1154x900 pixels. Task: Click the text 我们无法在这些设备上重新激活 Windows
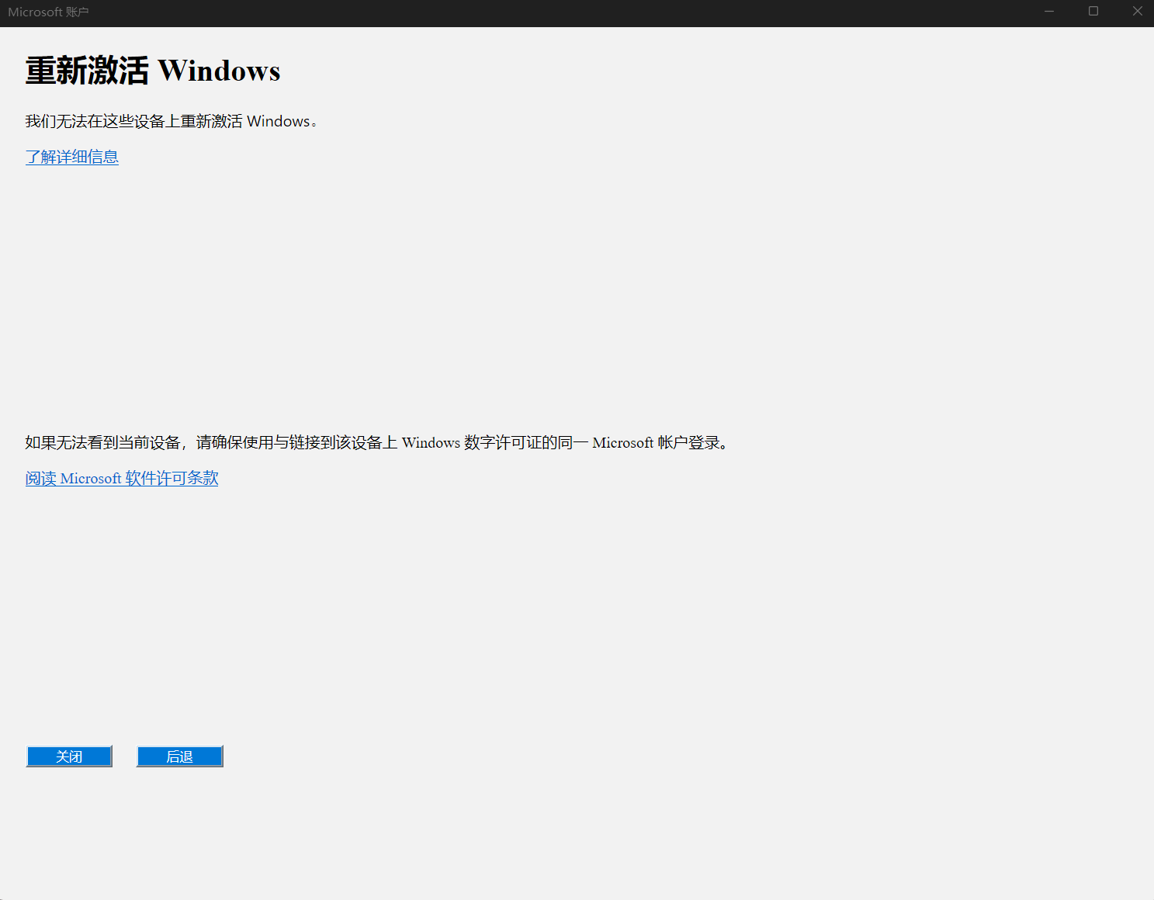[172, 121]
